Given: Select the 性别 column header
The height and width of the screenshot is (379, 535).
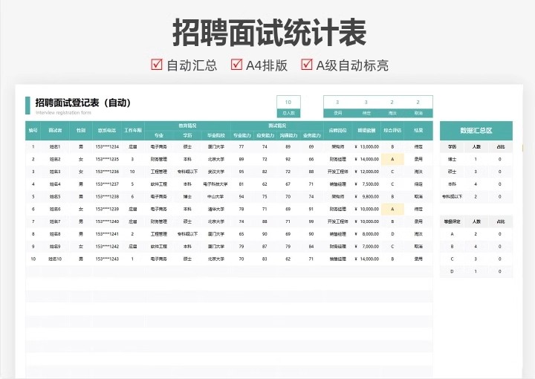Looking at the screenshot, I should (81, 130).
